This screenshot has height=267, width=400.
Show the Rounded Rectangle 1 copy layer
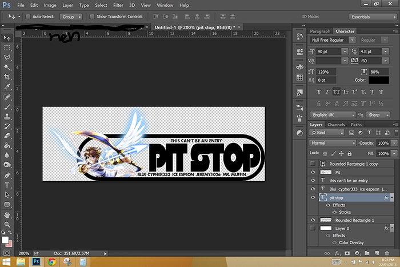(x=313, y=164)
